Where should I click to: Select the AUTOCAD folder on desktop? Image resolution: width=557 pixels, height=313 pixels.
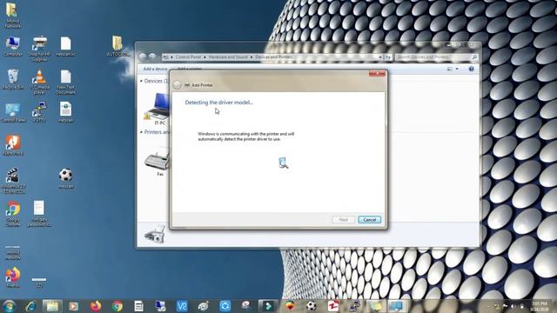pyautogui.click(x=117, y=46)
